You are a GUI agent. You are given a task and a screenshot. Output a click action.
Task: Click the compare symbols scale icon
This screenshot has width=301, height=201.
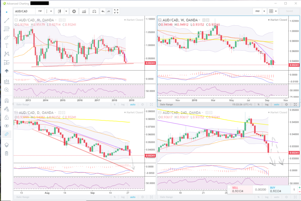(94, 11)
